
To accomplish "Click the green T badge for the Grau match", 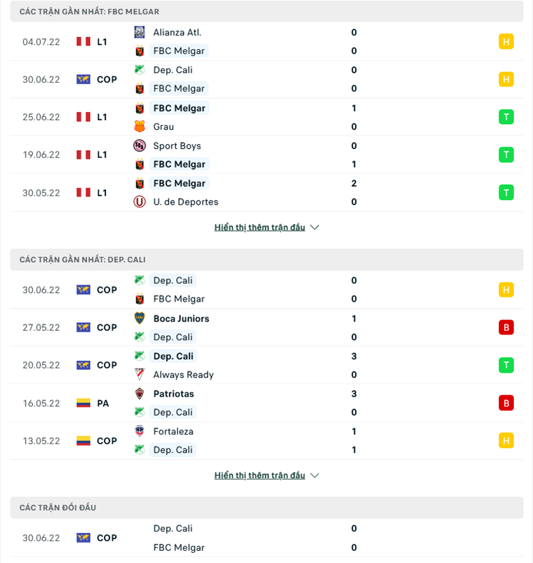I will click(x=506, y=117).
